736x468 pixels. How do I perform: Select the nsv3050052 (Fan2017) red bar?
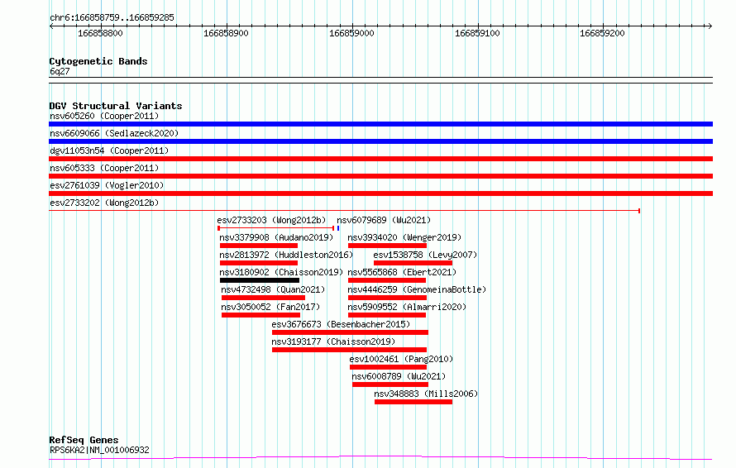261,315
